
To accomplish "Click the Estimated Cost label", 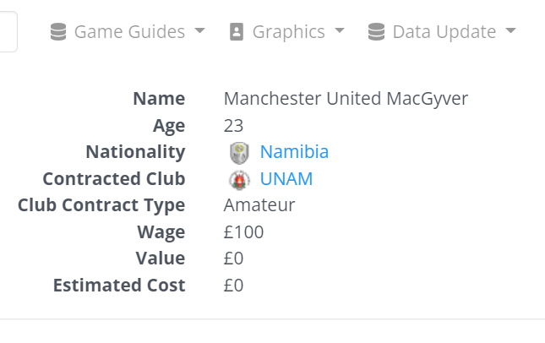I will 118,285.
